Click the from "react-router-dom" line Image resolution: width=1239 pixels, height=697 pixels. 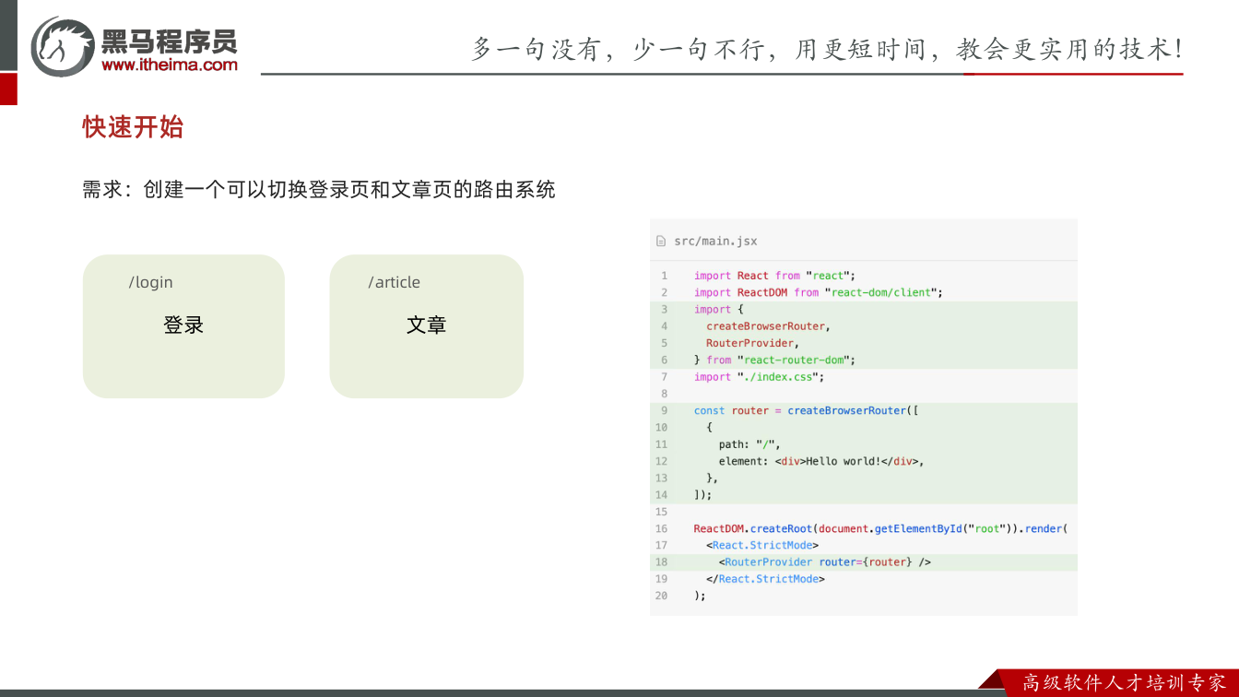(x=775, y=360)
